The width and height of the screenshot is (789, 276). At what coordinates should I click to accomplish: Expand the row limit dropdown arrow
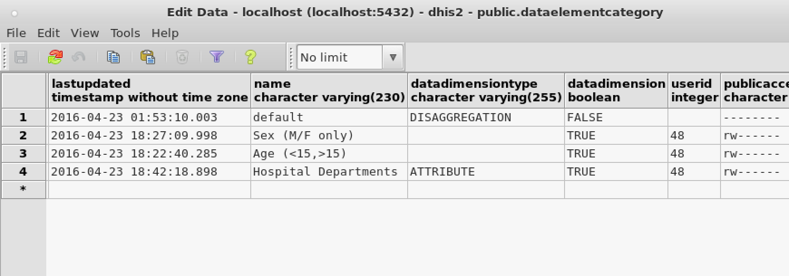pos(393,57)
